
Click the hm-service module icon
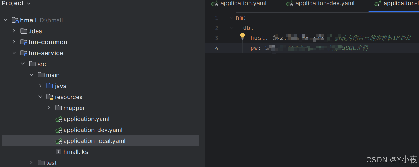click(x=24, y=53)
